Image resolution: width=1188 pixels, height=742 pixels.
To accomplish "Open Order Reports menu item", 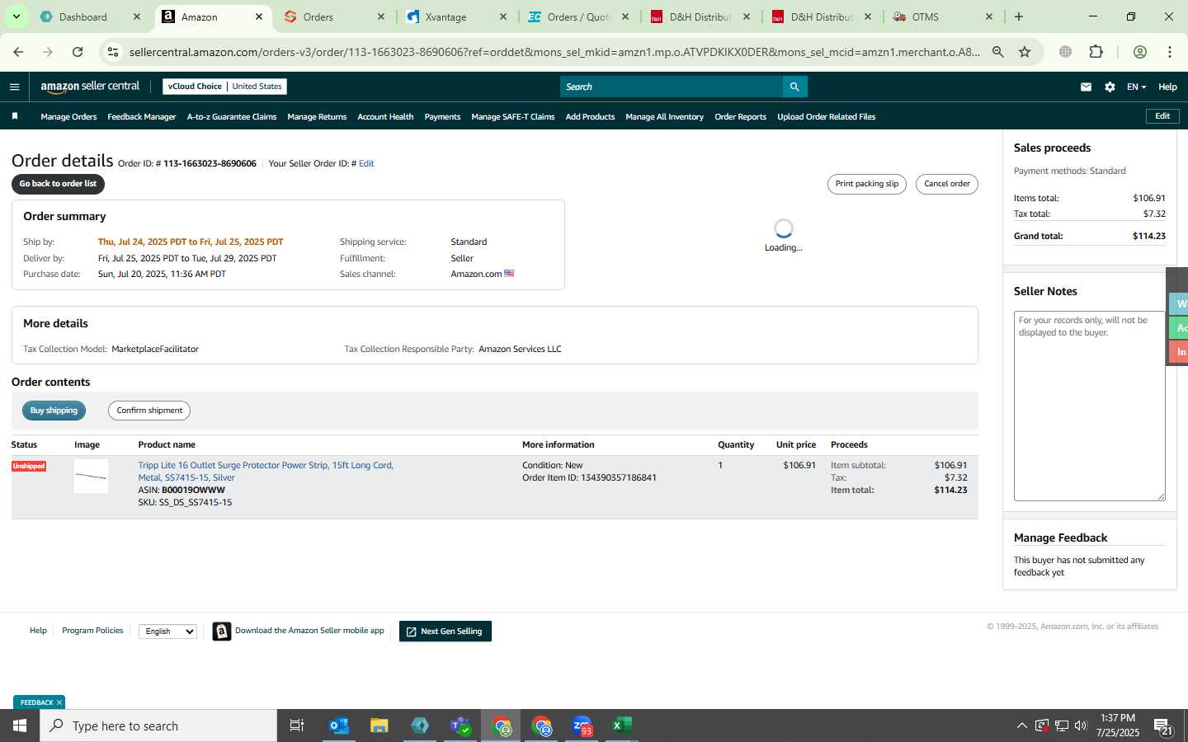I will pyautogui.click(x=740, y=117).
